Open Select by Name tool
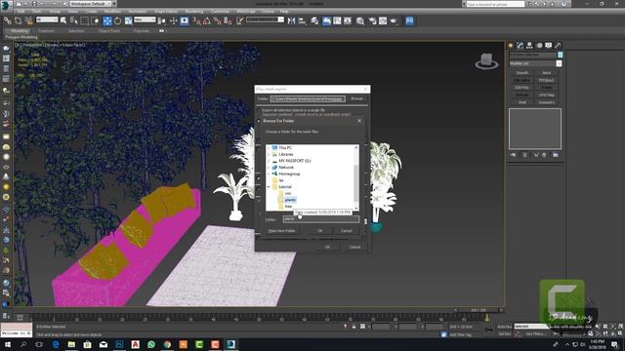 pos(74,20)
